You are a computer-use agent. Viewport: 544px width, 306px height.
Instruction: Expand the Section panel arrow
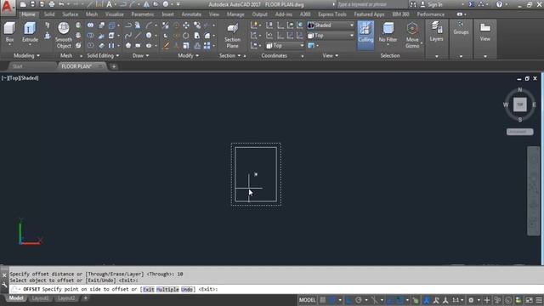coord(239,56)
